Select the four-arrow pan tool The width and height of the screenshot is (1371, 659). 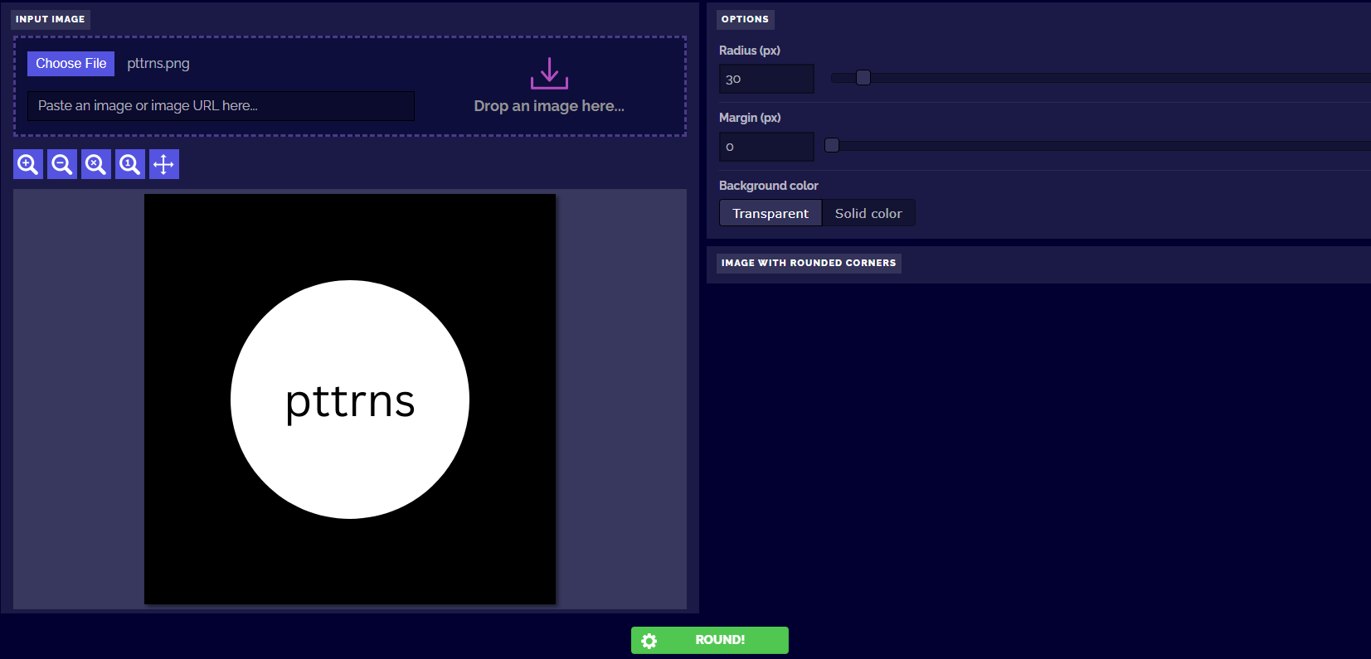coord(164,164)
